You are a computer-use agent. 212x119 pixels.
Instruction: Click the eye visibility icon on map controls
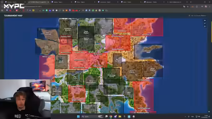(205, 20)
